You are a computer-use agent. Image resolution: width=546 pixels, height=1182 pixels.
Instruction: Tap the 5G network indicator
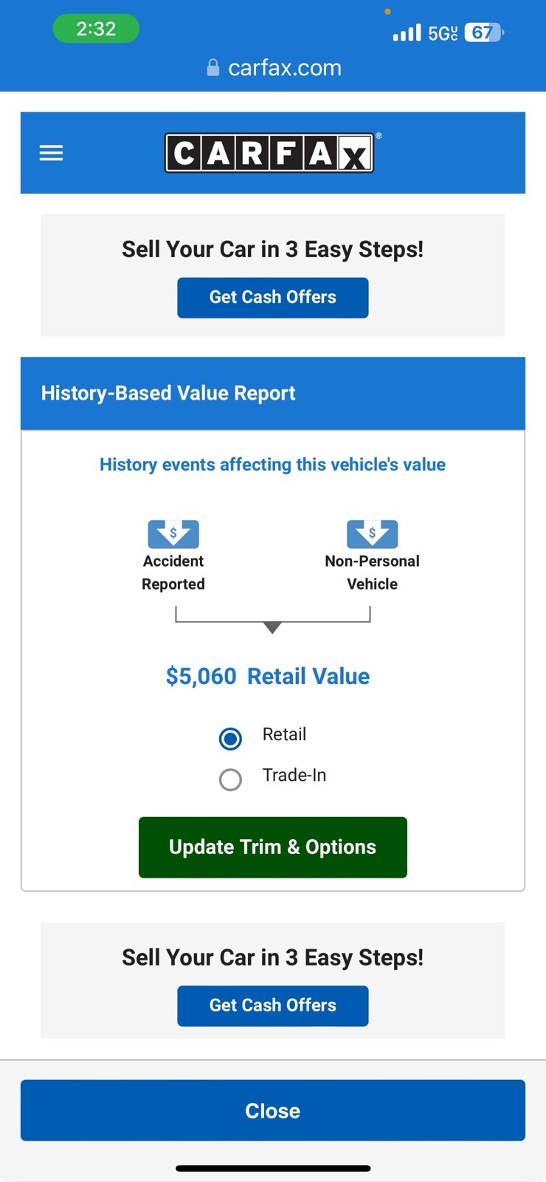(x=443, y=33)
